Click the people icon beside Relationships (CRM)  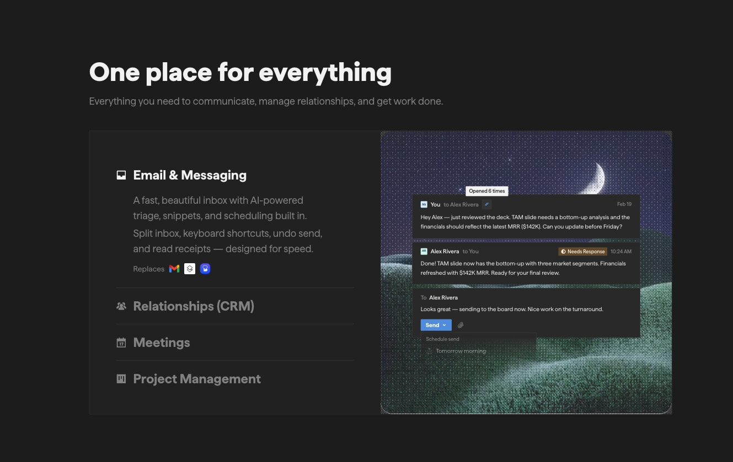pyautogui.click(x=121, y=306)
